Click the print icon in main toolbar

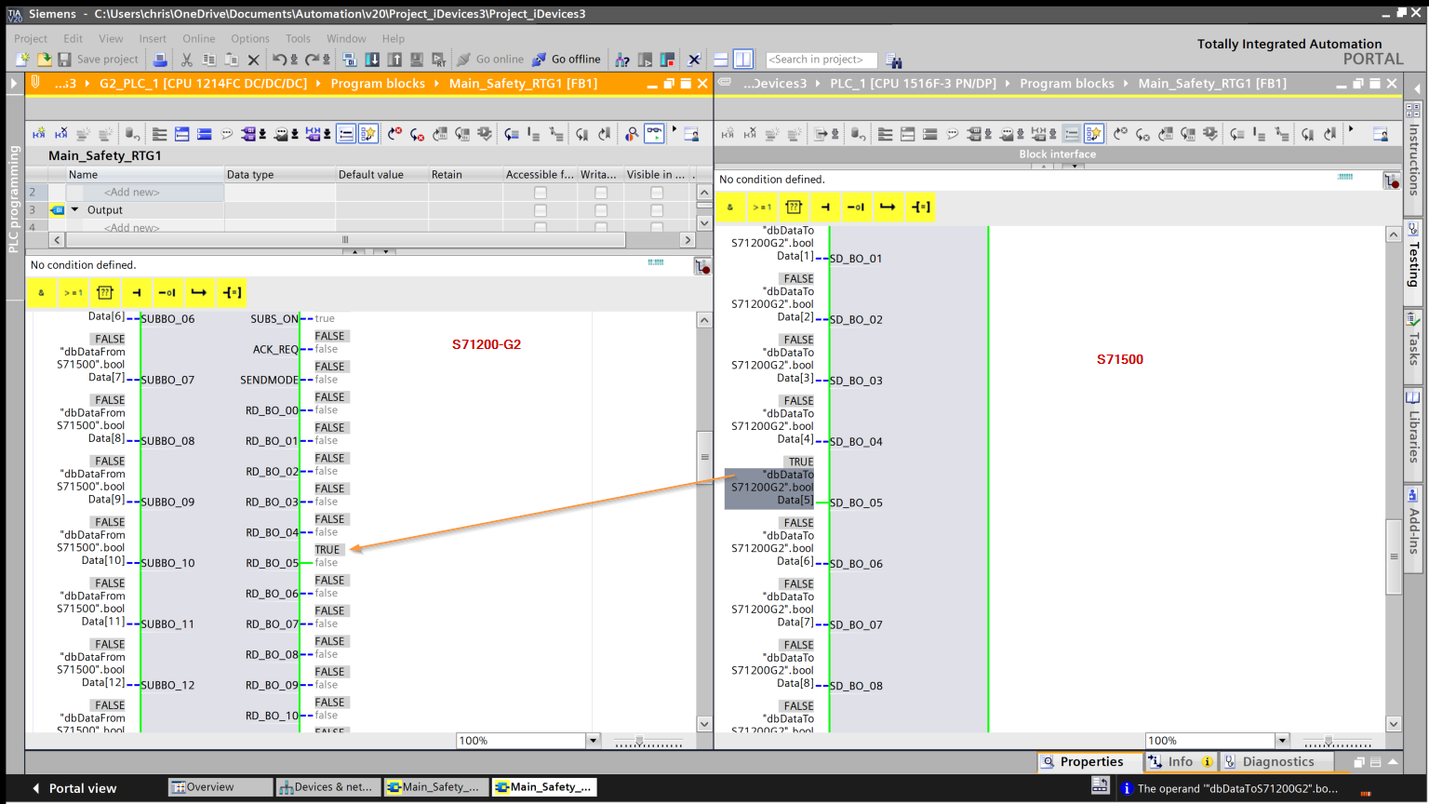pyautogui.click(x=160, y=60)
